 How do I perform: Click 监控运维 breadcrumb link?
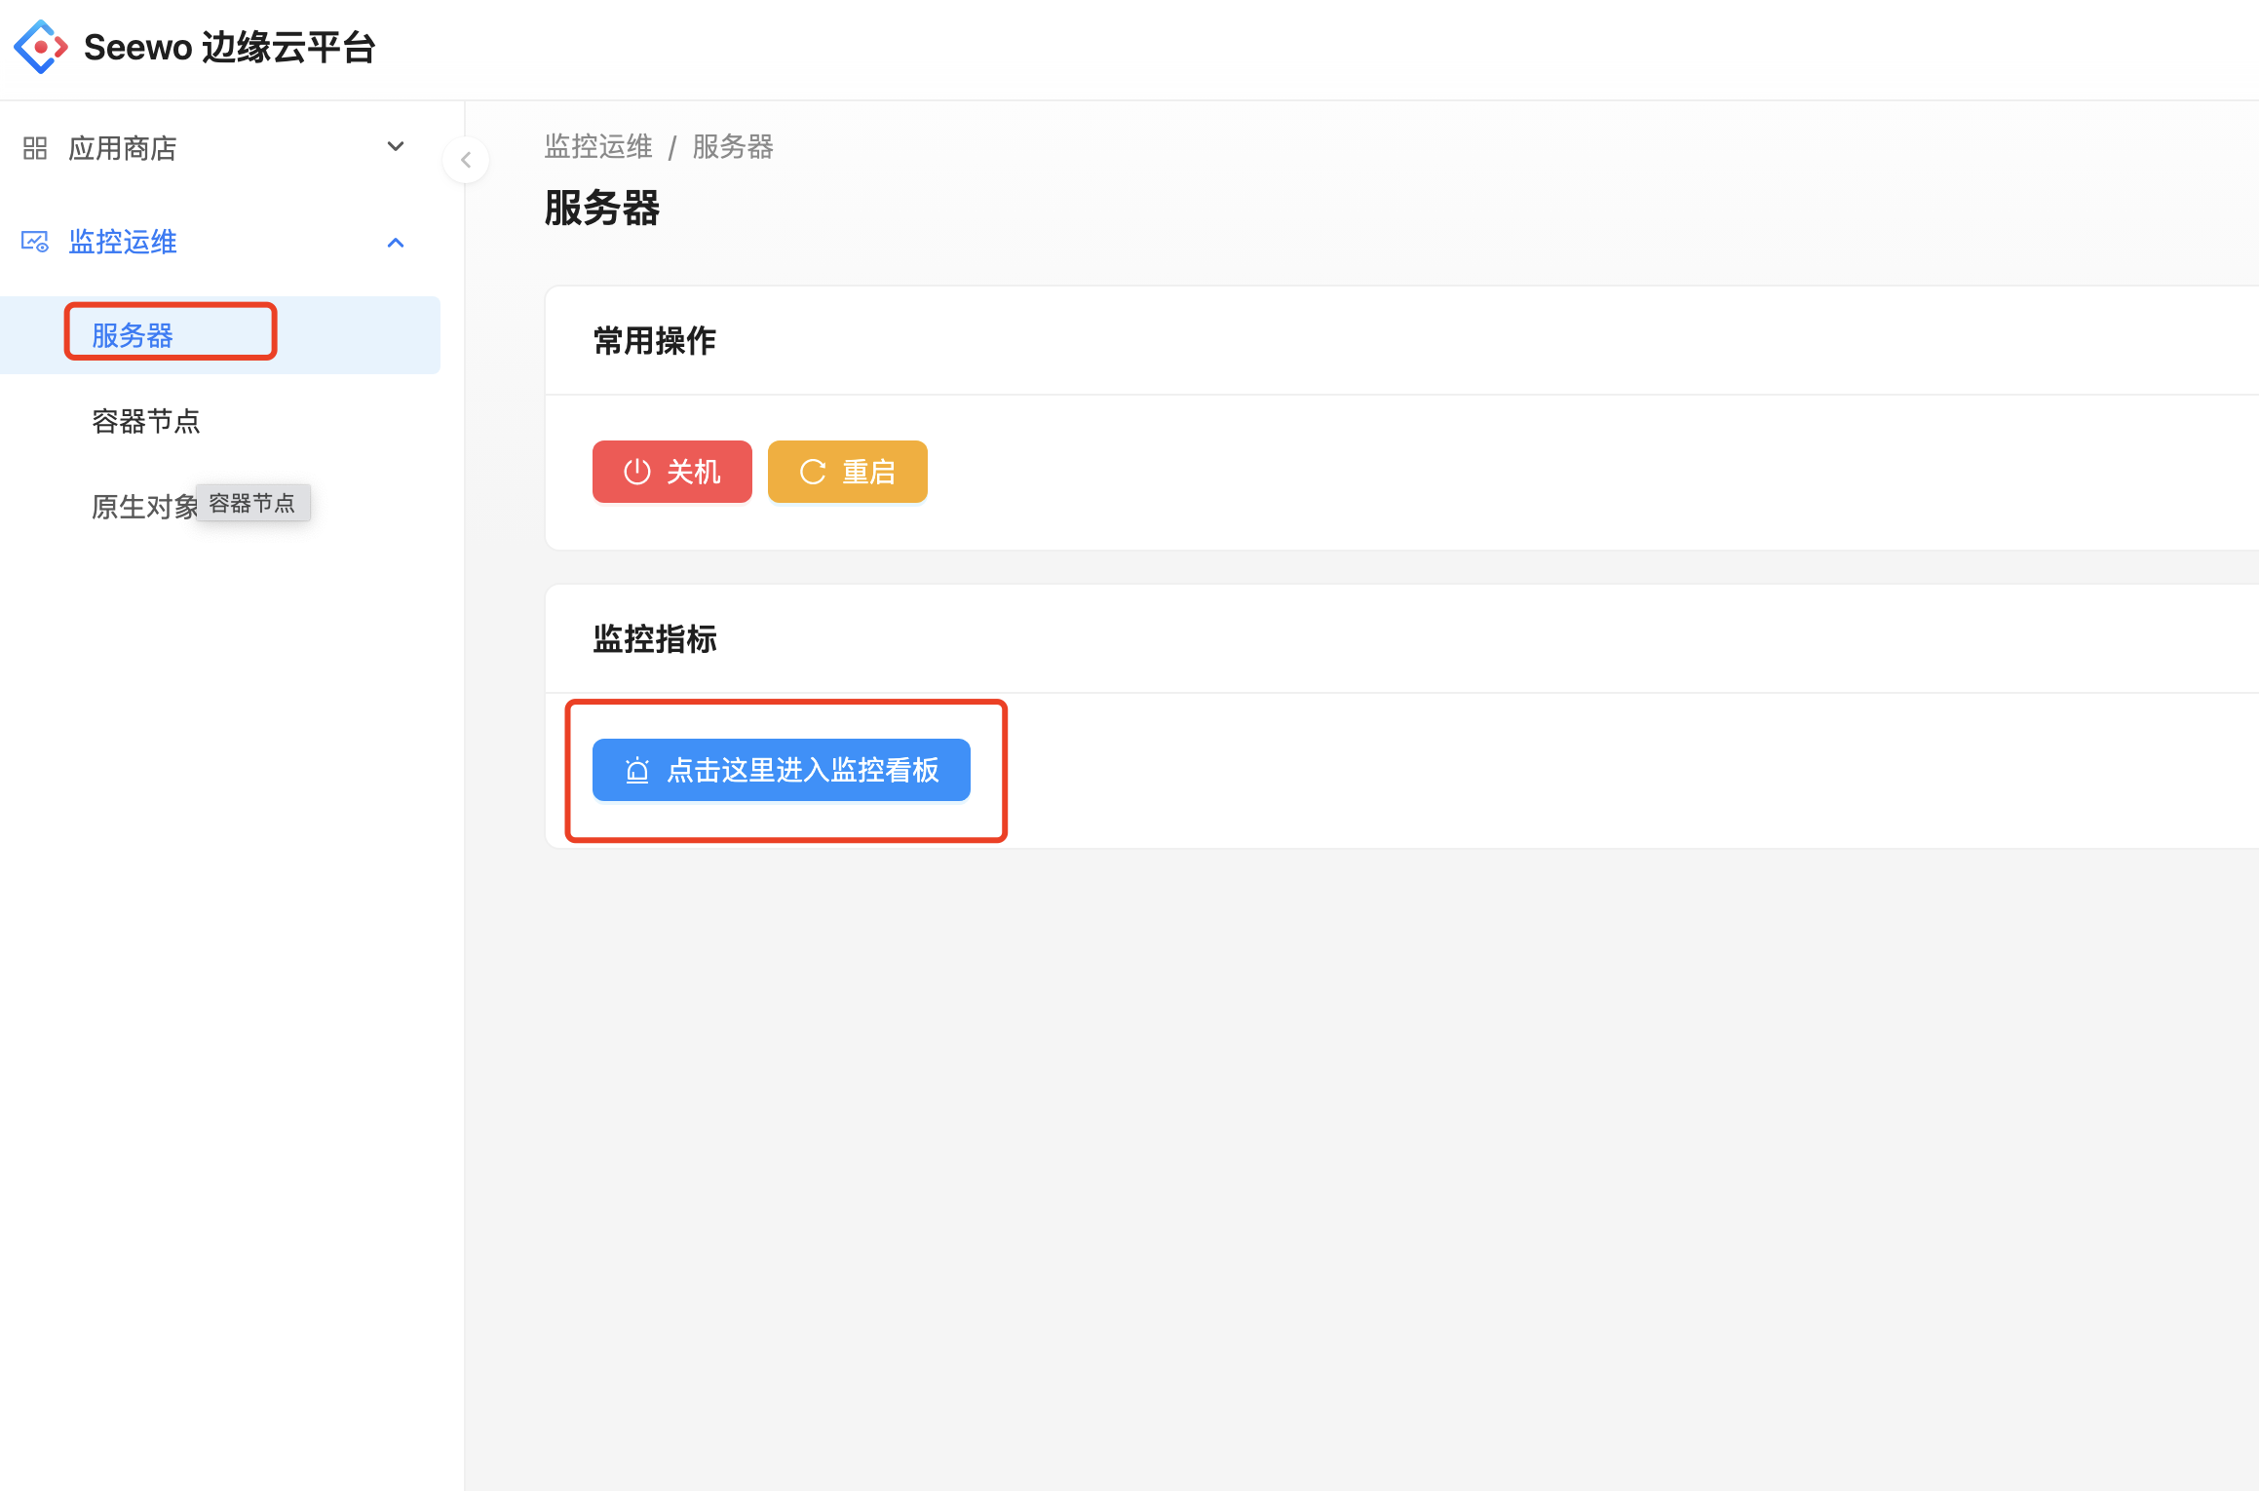[598, 147]
